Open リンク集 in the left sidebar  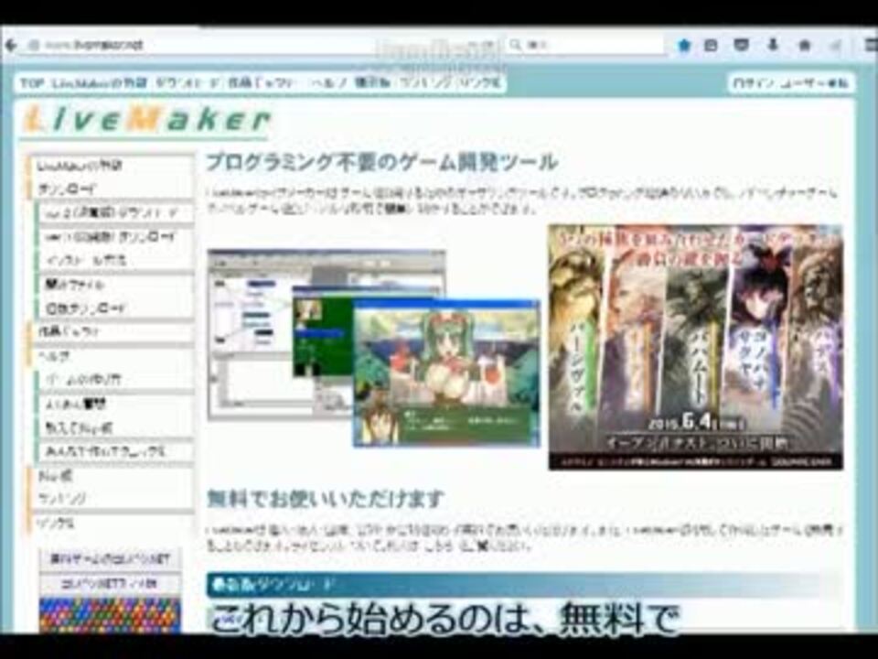[112, 523]
